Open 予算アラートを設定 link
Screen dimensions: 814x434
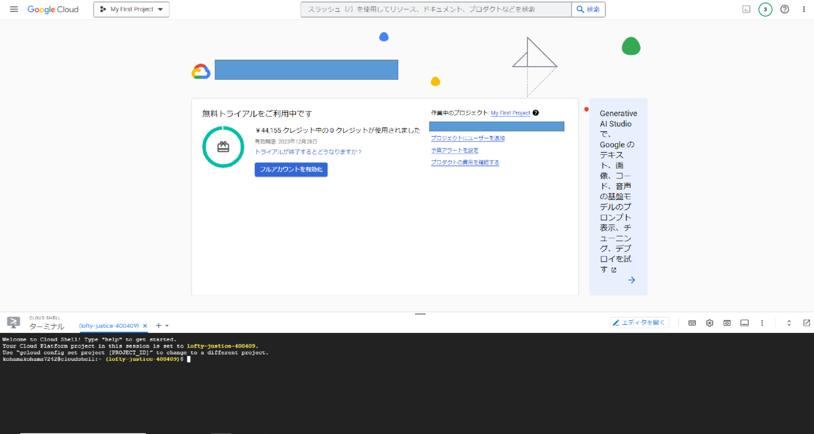[x=455, y=150]
